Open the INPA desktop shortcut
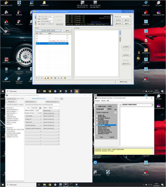This screenshot has width=166, height=187. (x=19, y=3)
